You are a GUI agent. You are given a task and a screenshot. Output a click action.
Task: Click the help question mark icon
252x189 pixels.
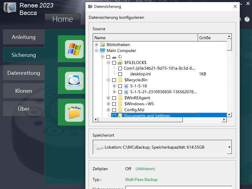pos(247,19)
